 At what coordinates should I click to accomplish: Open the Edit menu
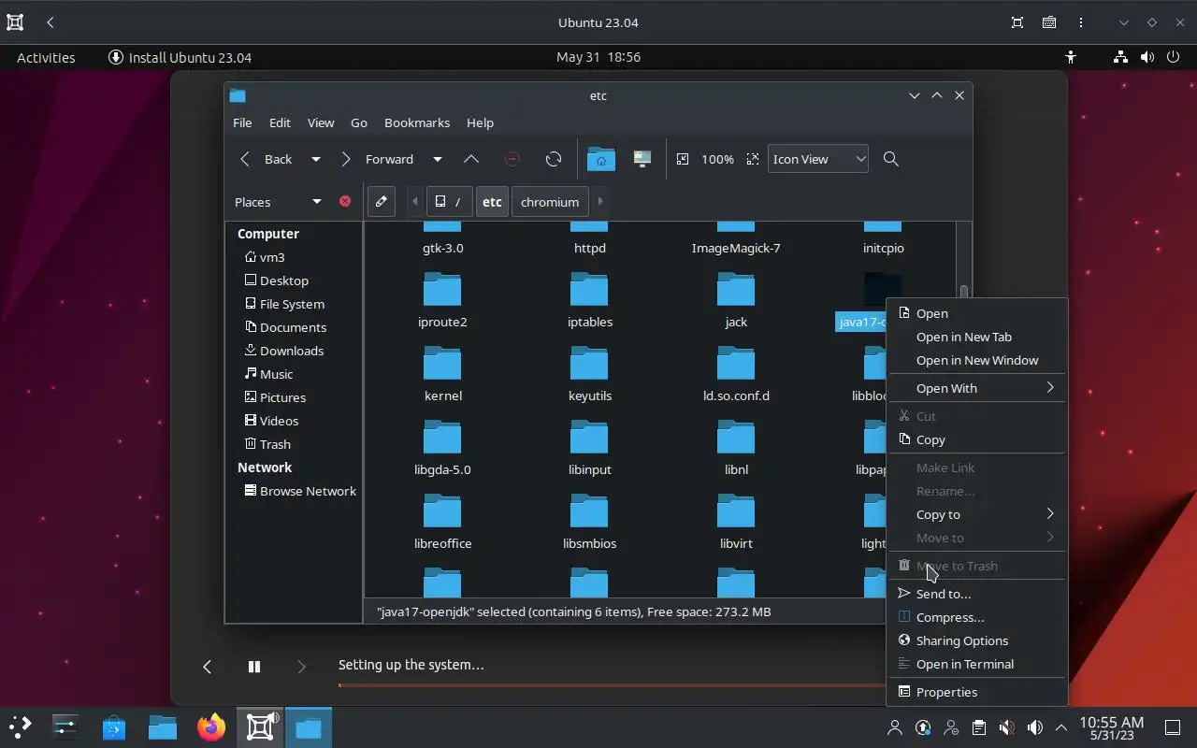tap(280, 122)
